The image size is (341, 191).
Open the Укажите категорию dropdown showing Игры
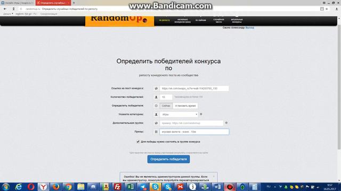179,115
